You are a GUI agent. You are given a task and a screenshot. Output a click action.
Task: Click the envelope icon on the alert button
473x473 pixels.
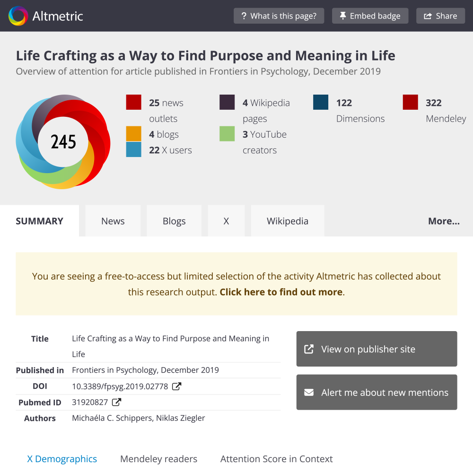pos(309,392)
